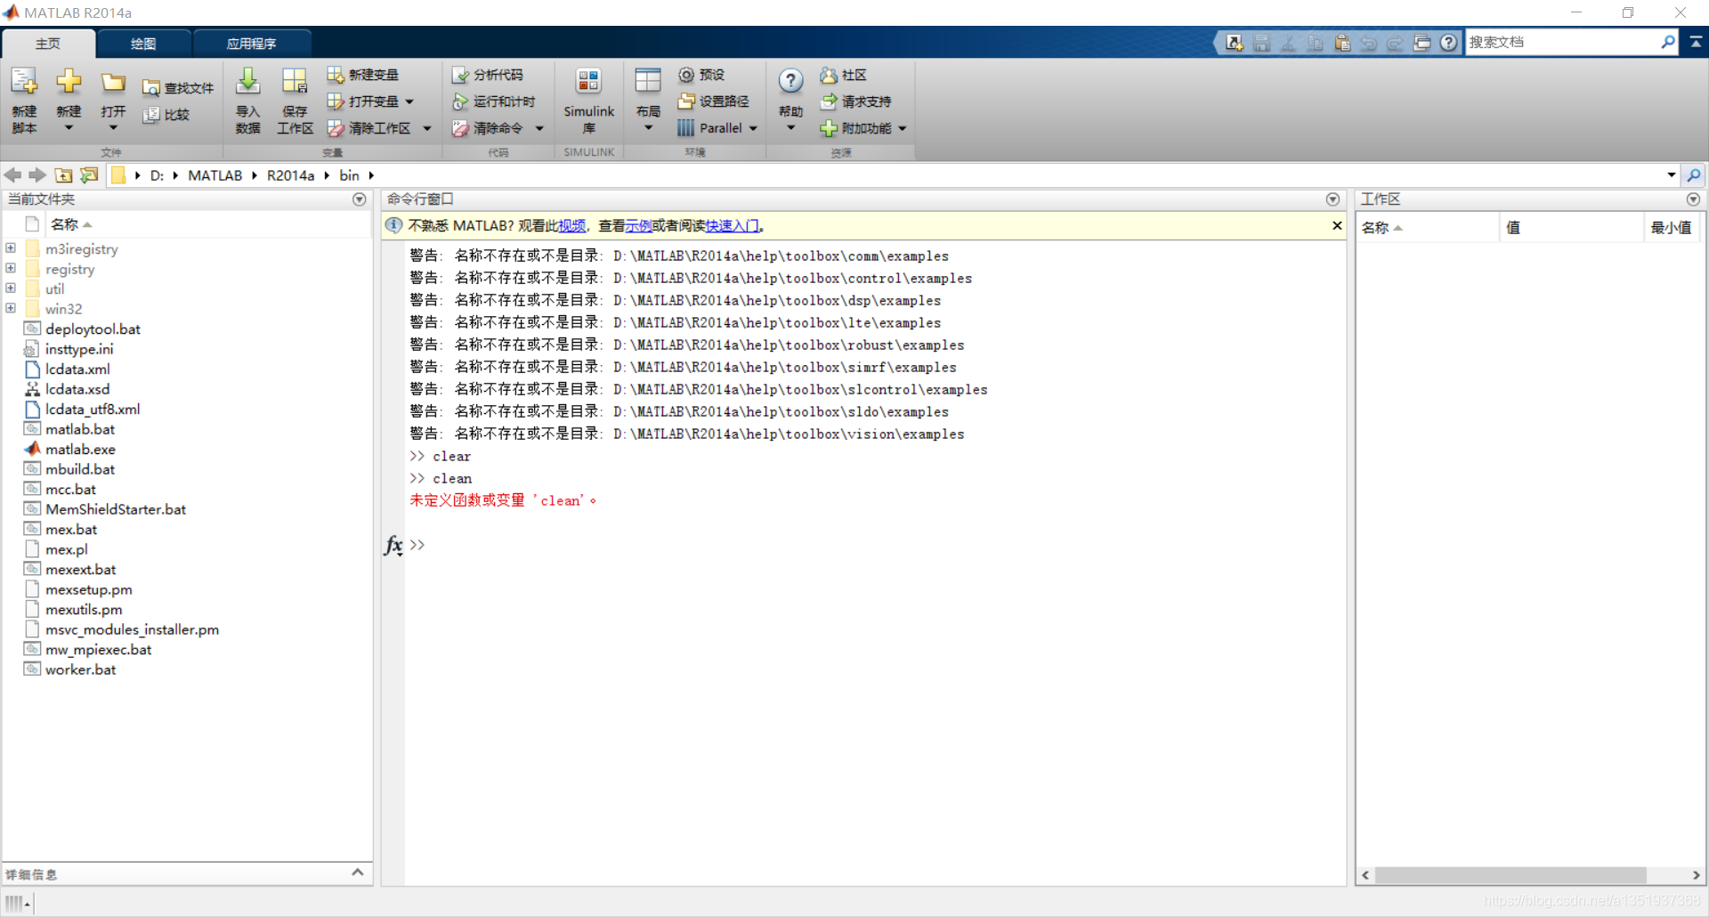1709x917 pixels.
Task: Expand the util folder
Action: [x=11, y=288]
